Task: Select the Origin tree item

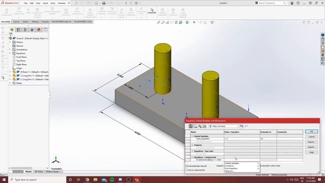Action: (x=19, y=68)
